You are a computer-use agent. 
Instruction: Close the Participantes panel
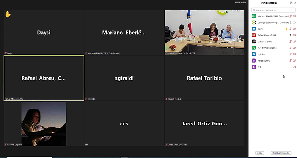click(x=295, y=3)
